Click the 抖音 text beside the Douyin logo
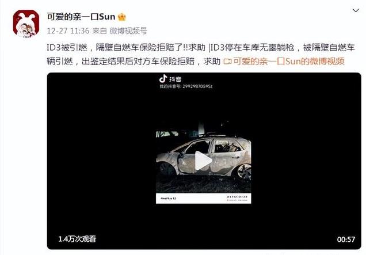 176,79
